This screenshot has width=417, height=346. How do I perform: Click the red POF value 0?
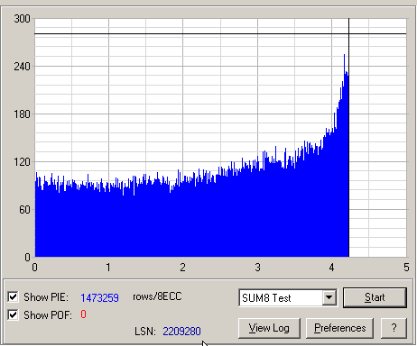coord(83,314)
